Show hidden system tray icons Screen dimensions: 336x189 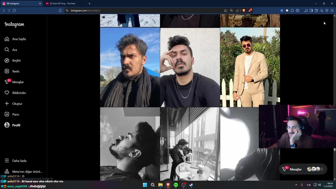[296, 185]
